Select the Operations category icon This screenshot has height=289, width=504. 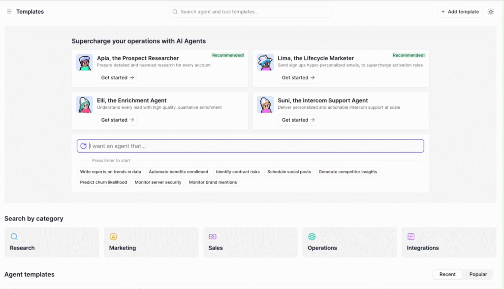[312, 236]
